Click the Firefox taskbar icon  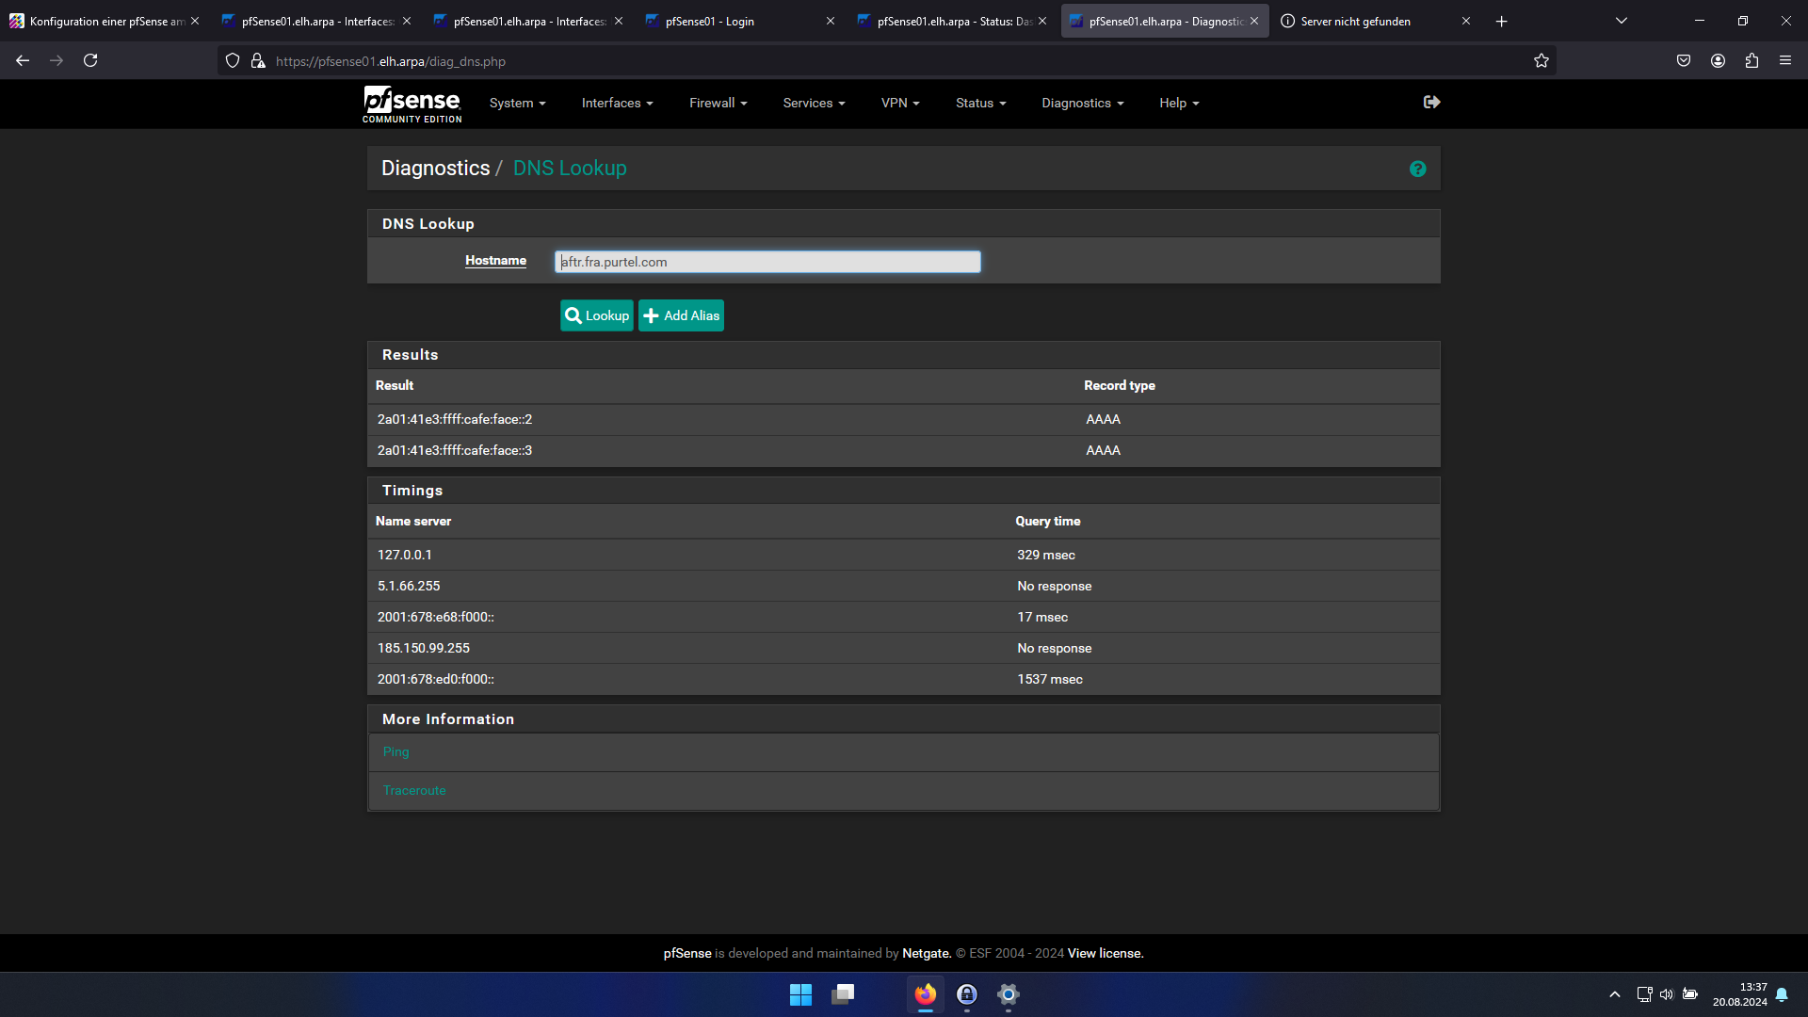point(926,994)
